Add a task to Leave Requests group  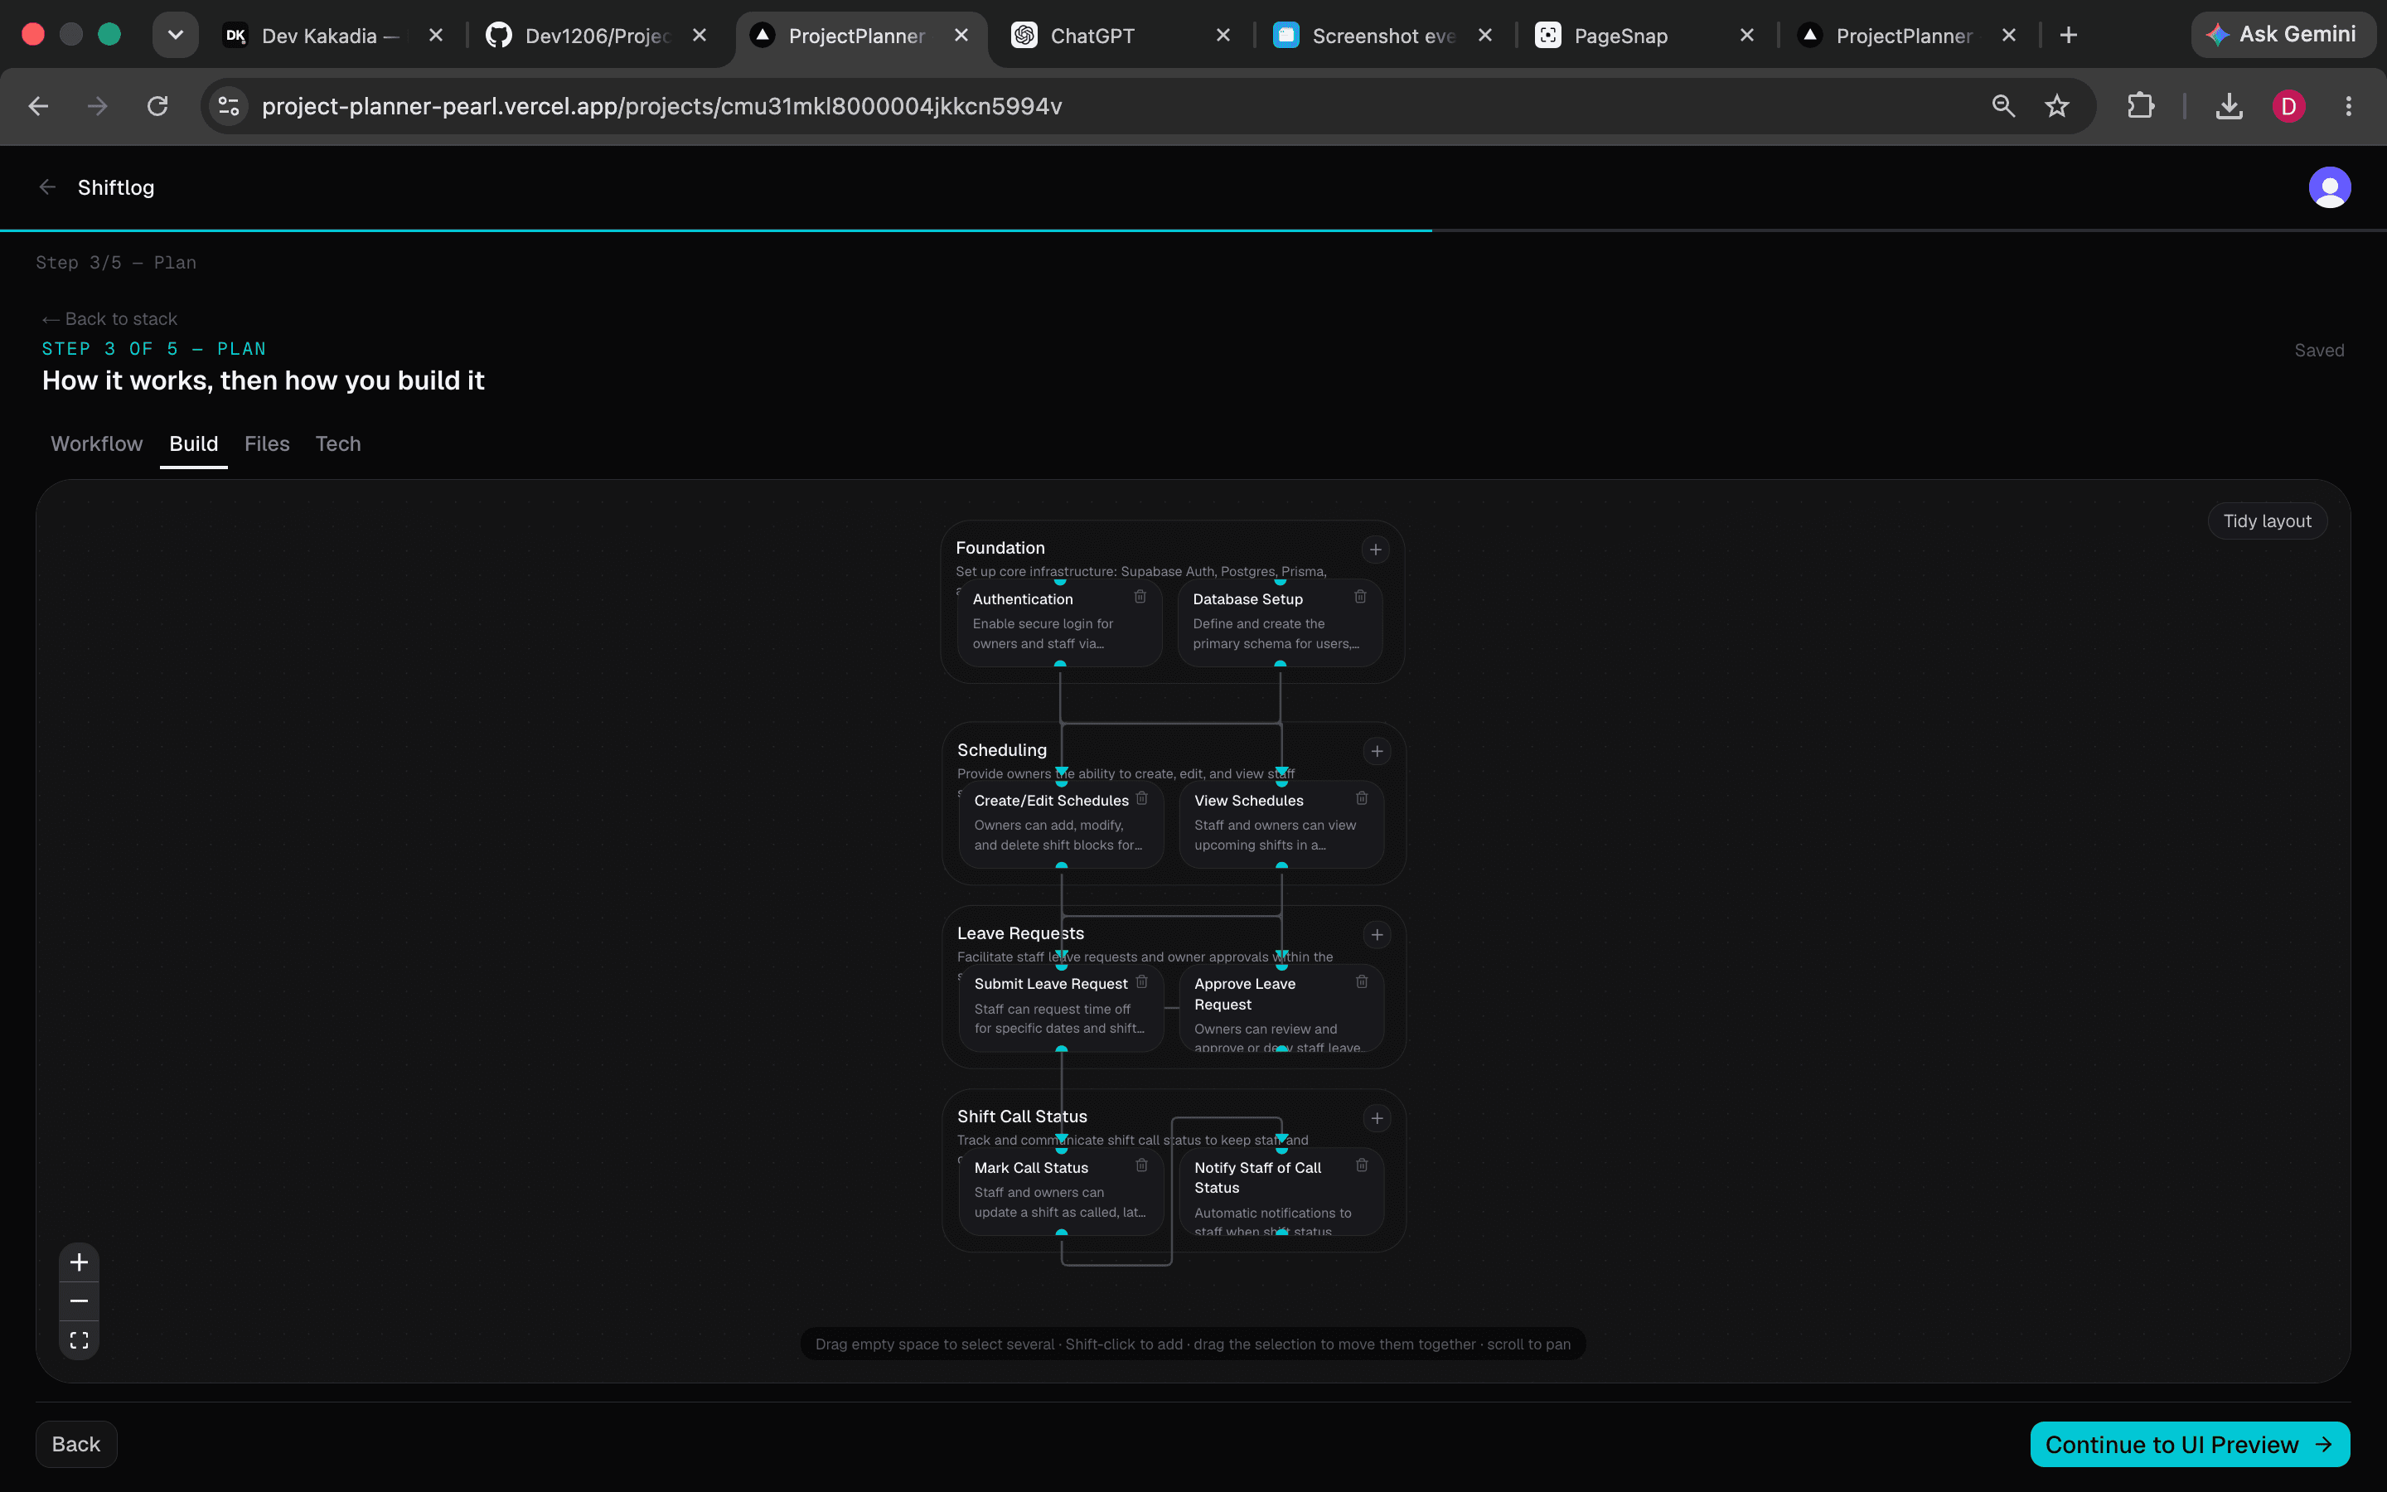1377,936
